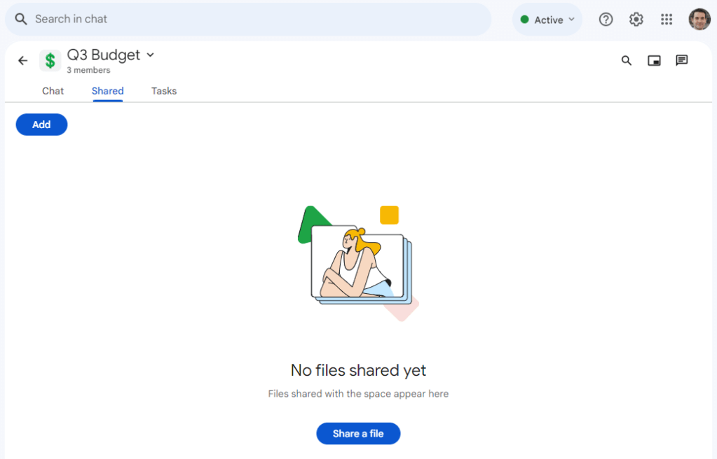Open the account profile picture
Viewport: 717px width, 459px height.
[x=699, y=19]
